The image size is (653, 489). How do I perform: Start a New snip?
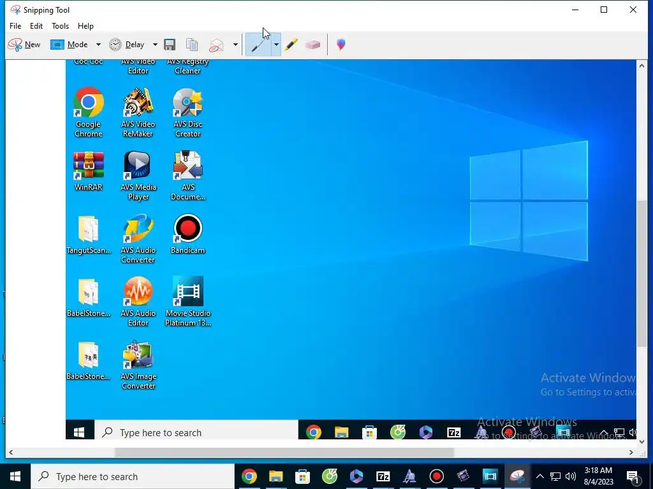click(24, 45)
